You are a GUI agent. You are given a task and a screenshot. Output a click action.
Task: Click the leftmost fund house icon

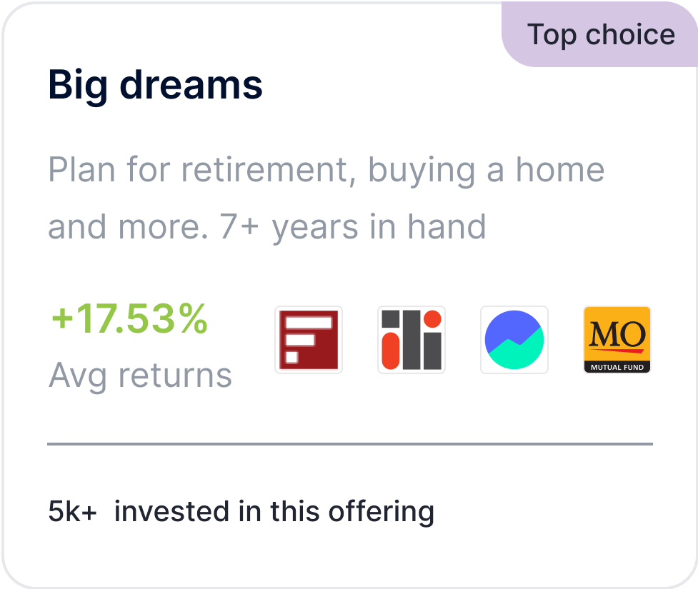coord(308,340)
